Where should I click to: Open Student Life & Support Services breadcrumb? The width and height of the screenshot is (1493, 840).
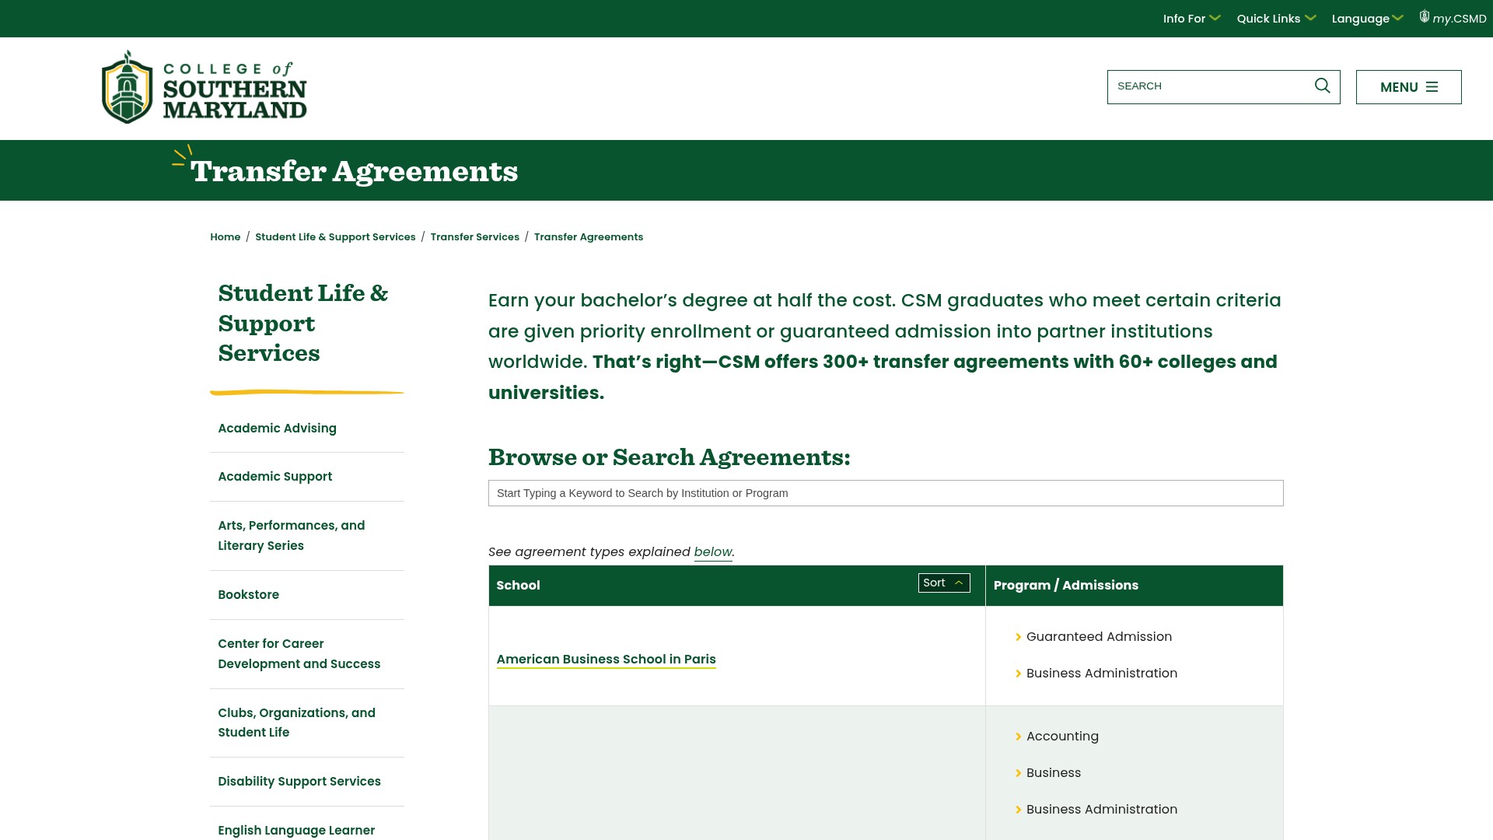pos(335,237)
